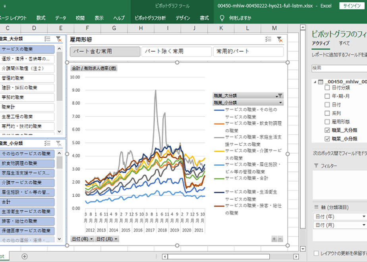Switch to the アクティブ tab in field pane
Image resolution: width=367 pixels, height=262 pixels.
coord(321,43)
